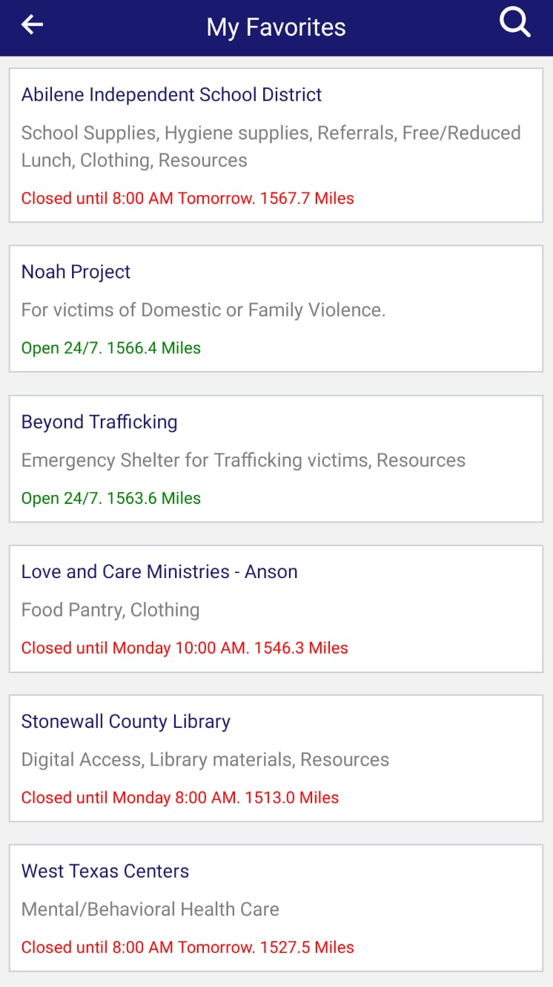Image resolution: width=553 pixels, height=987 pixels.
Task: Tap Mental/Behavioral Health Care description
Action: pyautogui.click(x=150, y=909)
